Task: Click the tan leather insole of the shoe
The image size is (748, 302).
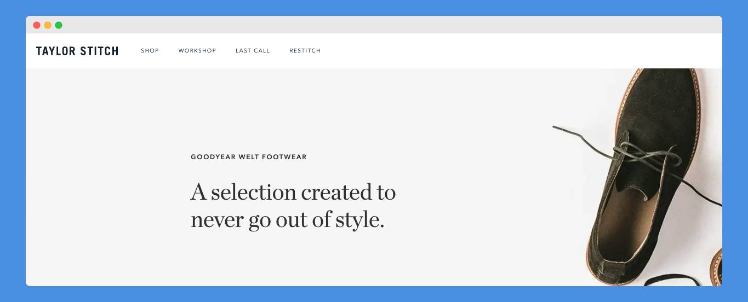Action: click(x=630, y=224)
